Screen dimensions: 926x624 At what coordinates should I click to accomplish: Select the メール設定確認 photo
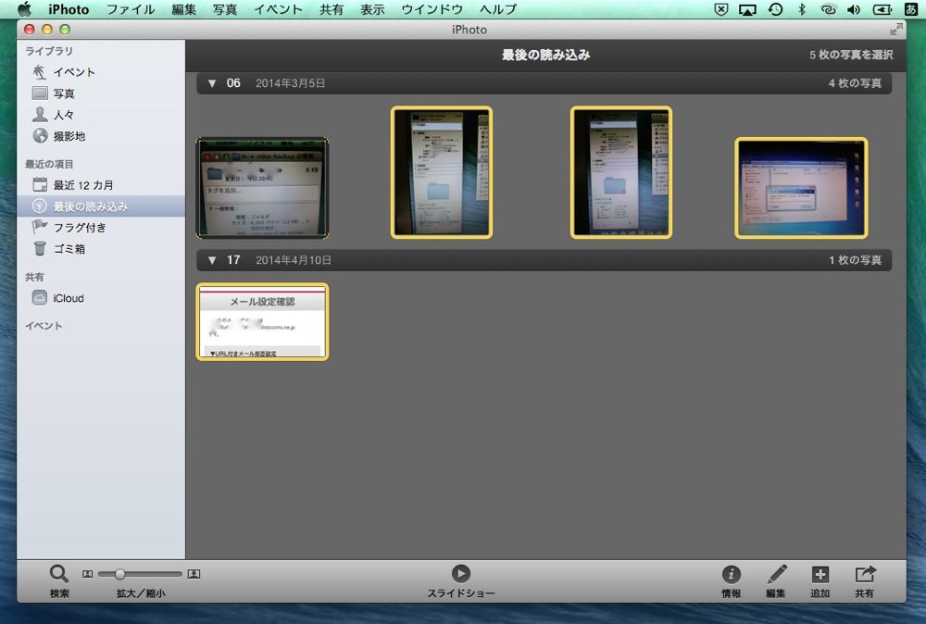point(262,322)
